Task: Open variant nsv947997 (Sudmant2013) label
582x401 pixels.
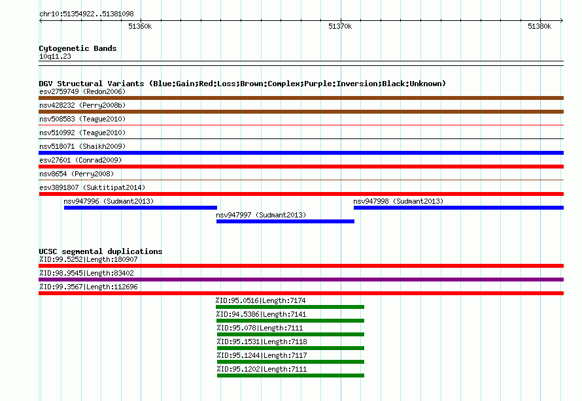Action: tap(261, 215)
